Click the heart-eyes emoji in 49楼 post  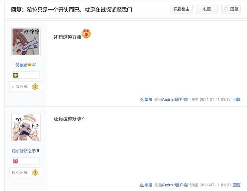coord(86,34)
